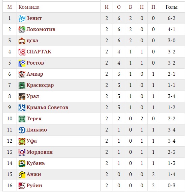Click the Spartak red-white logo

(22, 52)
